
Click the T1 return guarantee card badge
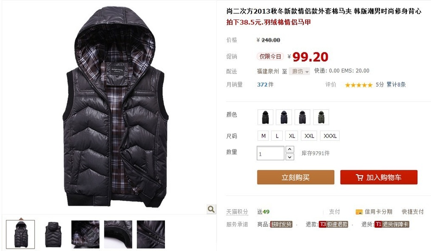tap(392, 224)
